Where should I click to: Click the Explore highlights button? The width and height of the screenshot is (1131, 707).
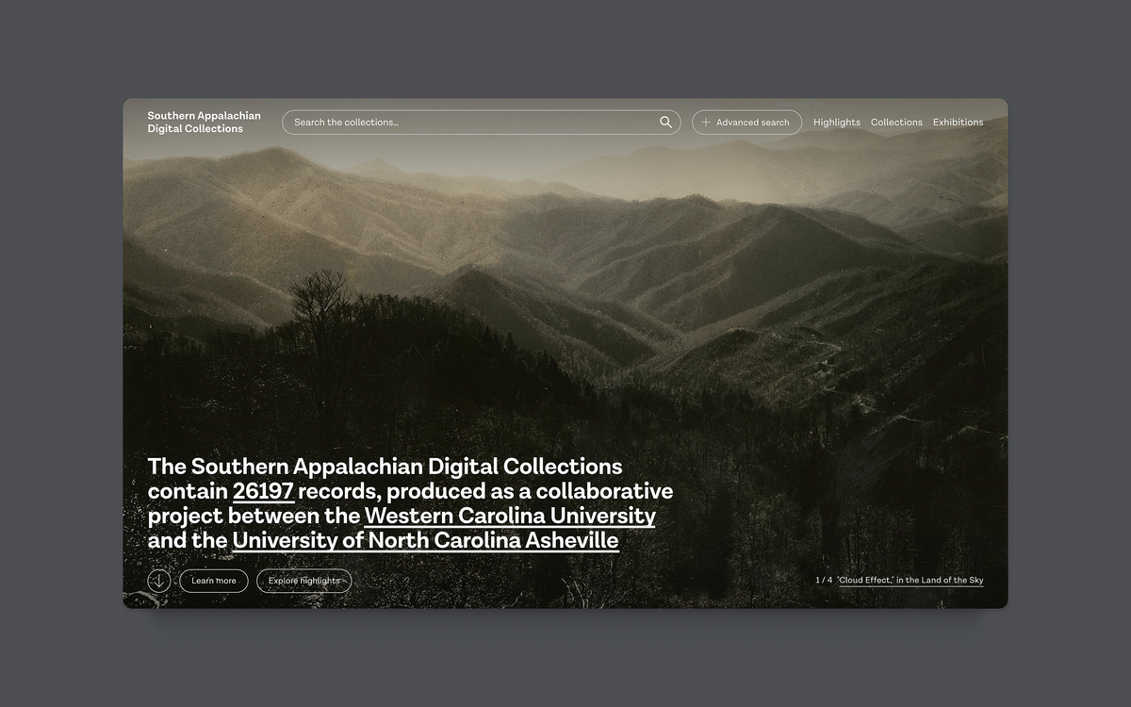tap(303, 581)
